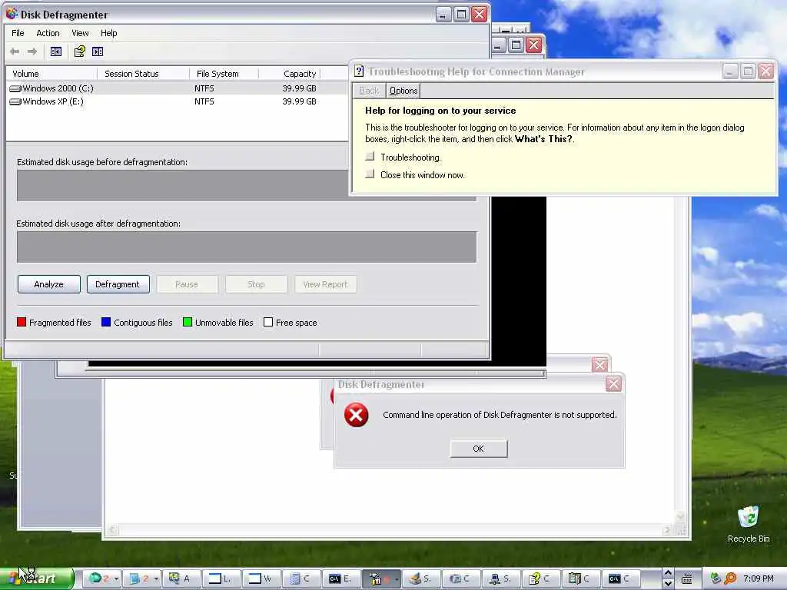The height and width of the screenshot is (590, 787).
Task: Click Back in Troubleshooting Help toolbar
Action: (369, 91)
